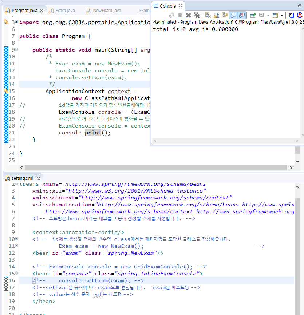Collapse the main method on line 9
The image size is (304, 315).
click(17, 49)
